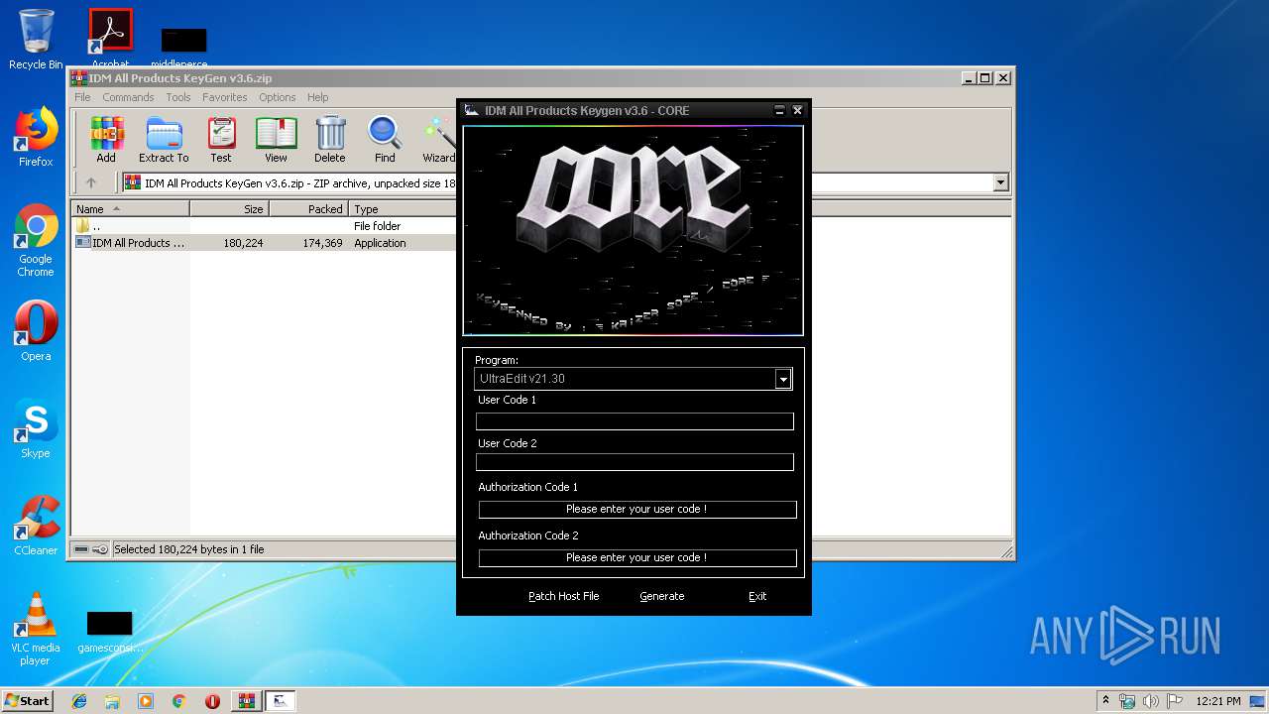Sort by the Size column header

230,209
